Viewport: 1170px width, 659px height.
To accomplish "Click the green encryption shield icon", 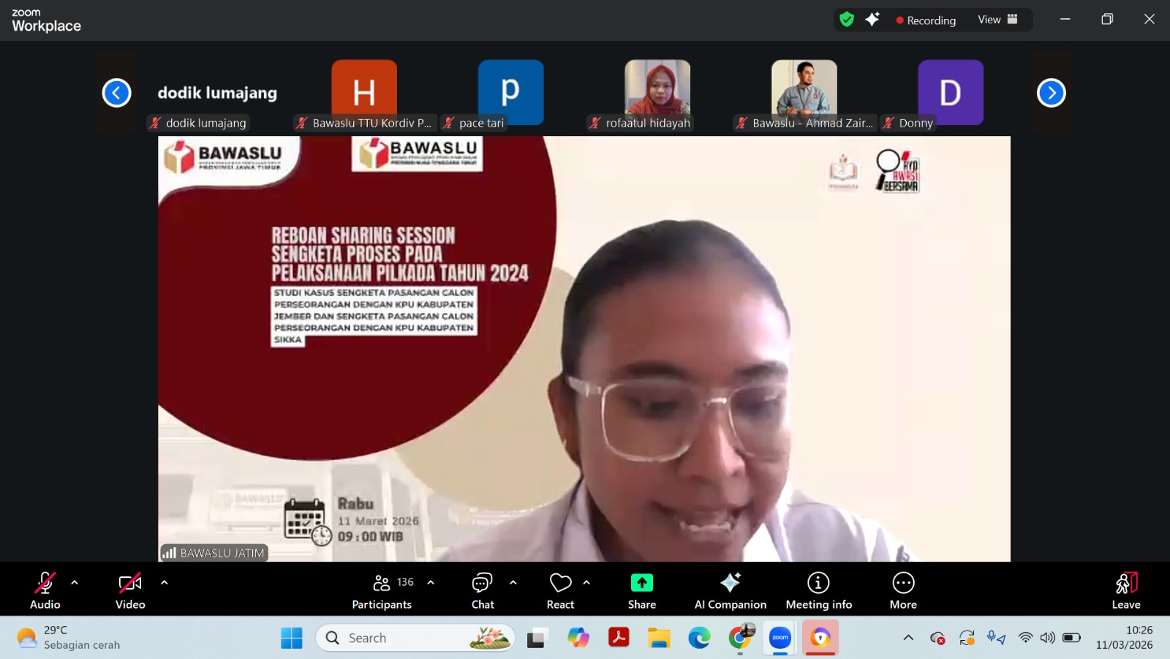I will click(847, 20).
